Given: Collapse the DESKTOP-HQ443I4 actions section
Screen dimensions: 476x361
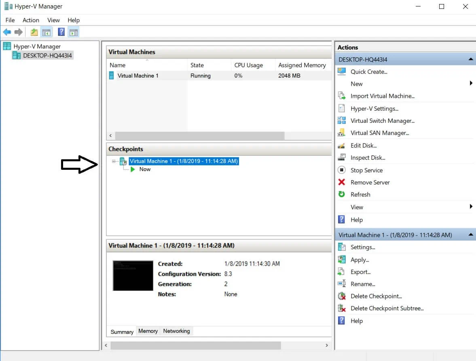Looking at the screenshot, I should click(470, 59).
